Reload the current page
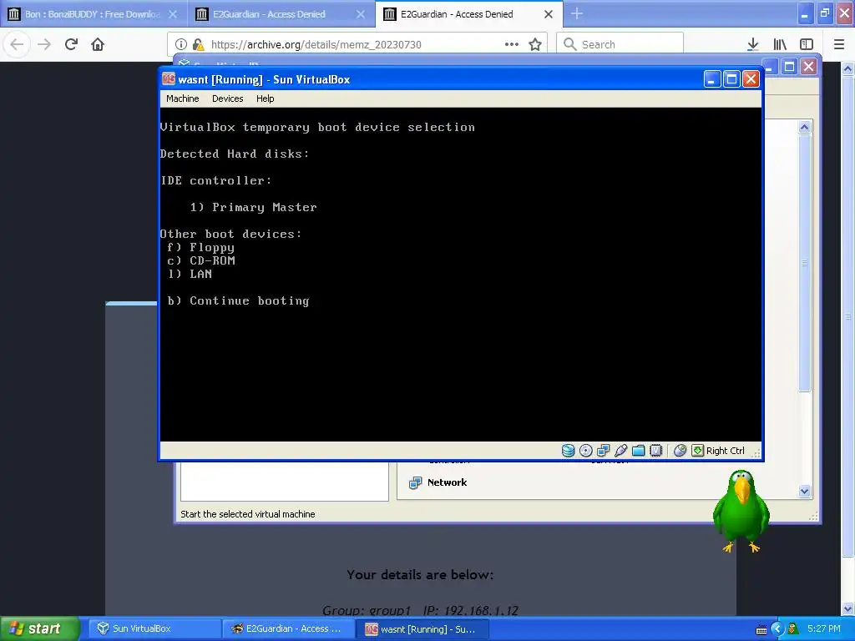 (71, 44)
